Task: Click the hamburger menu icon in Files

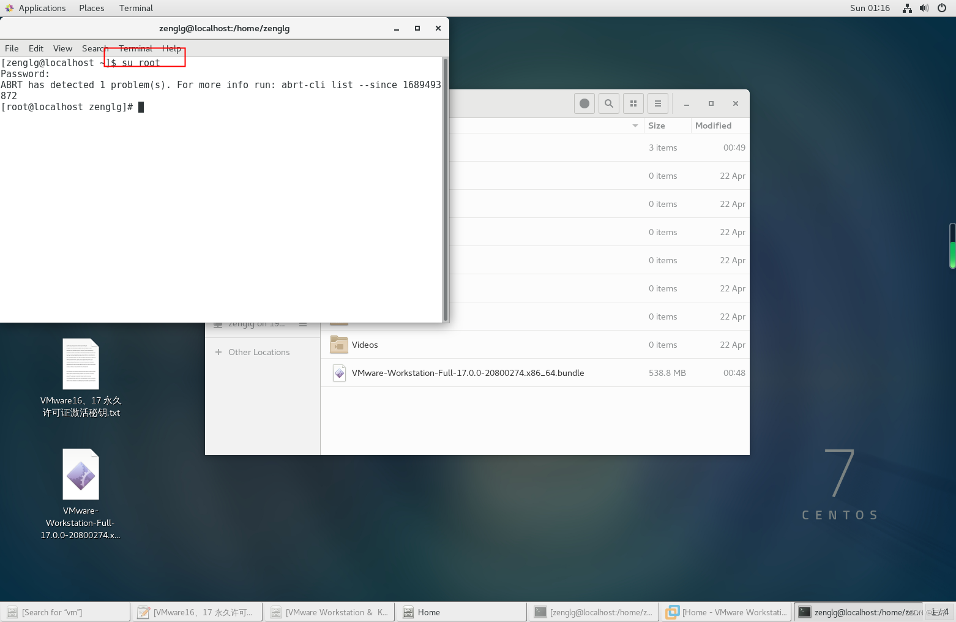Action: pos(658,103)
